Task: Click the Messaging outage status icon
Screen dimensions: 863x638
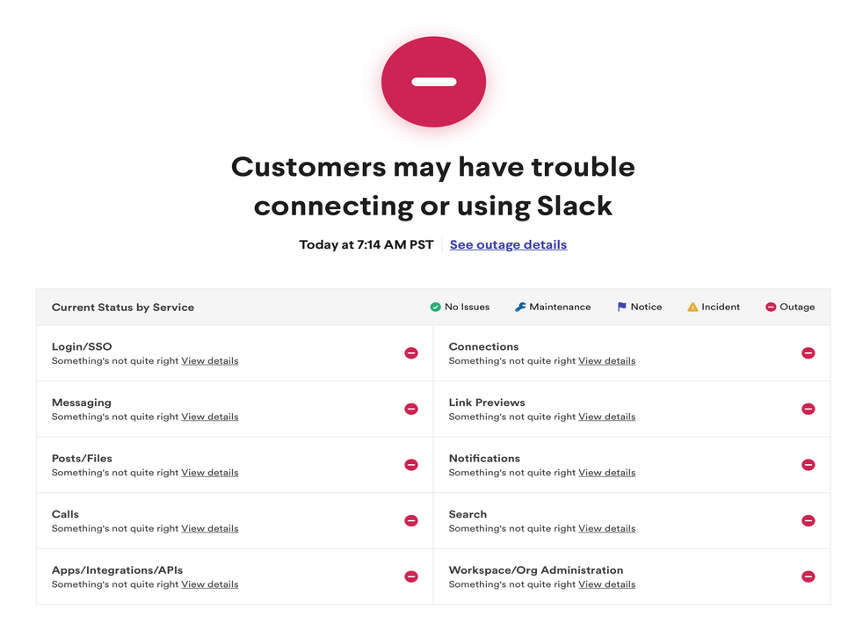Action: [x=410, y=409]
